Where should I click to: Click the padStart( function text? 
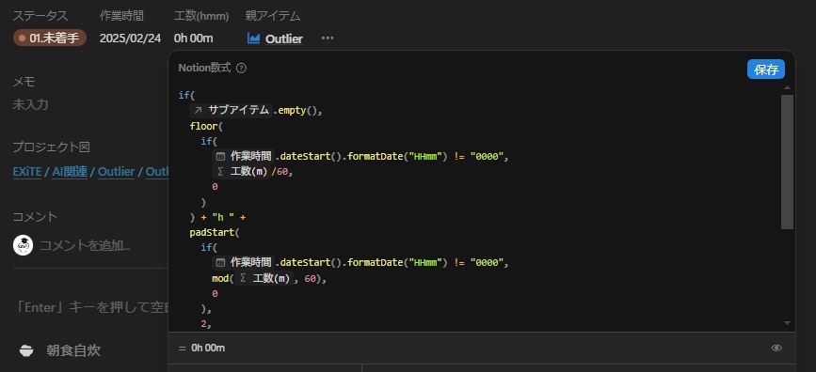point(214,232)
